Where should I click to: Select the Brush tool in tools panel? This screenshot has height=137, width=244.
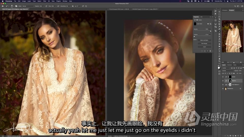click(x=219, y=31)
